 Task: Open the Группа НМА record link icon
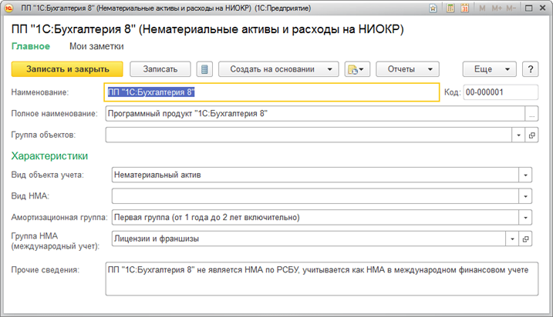531,239
